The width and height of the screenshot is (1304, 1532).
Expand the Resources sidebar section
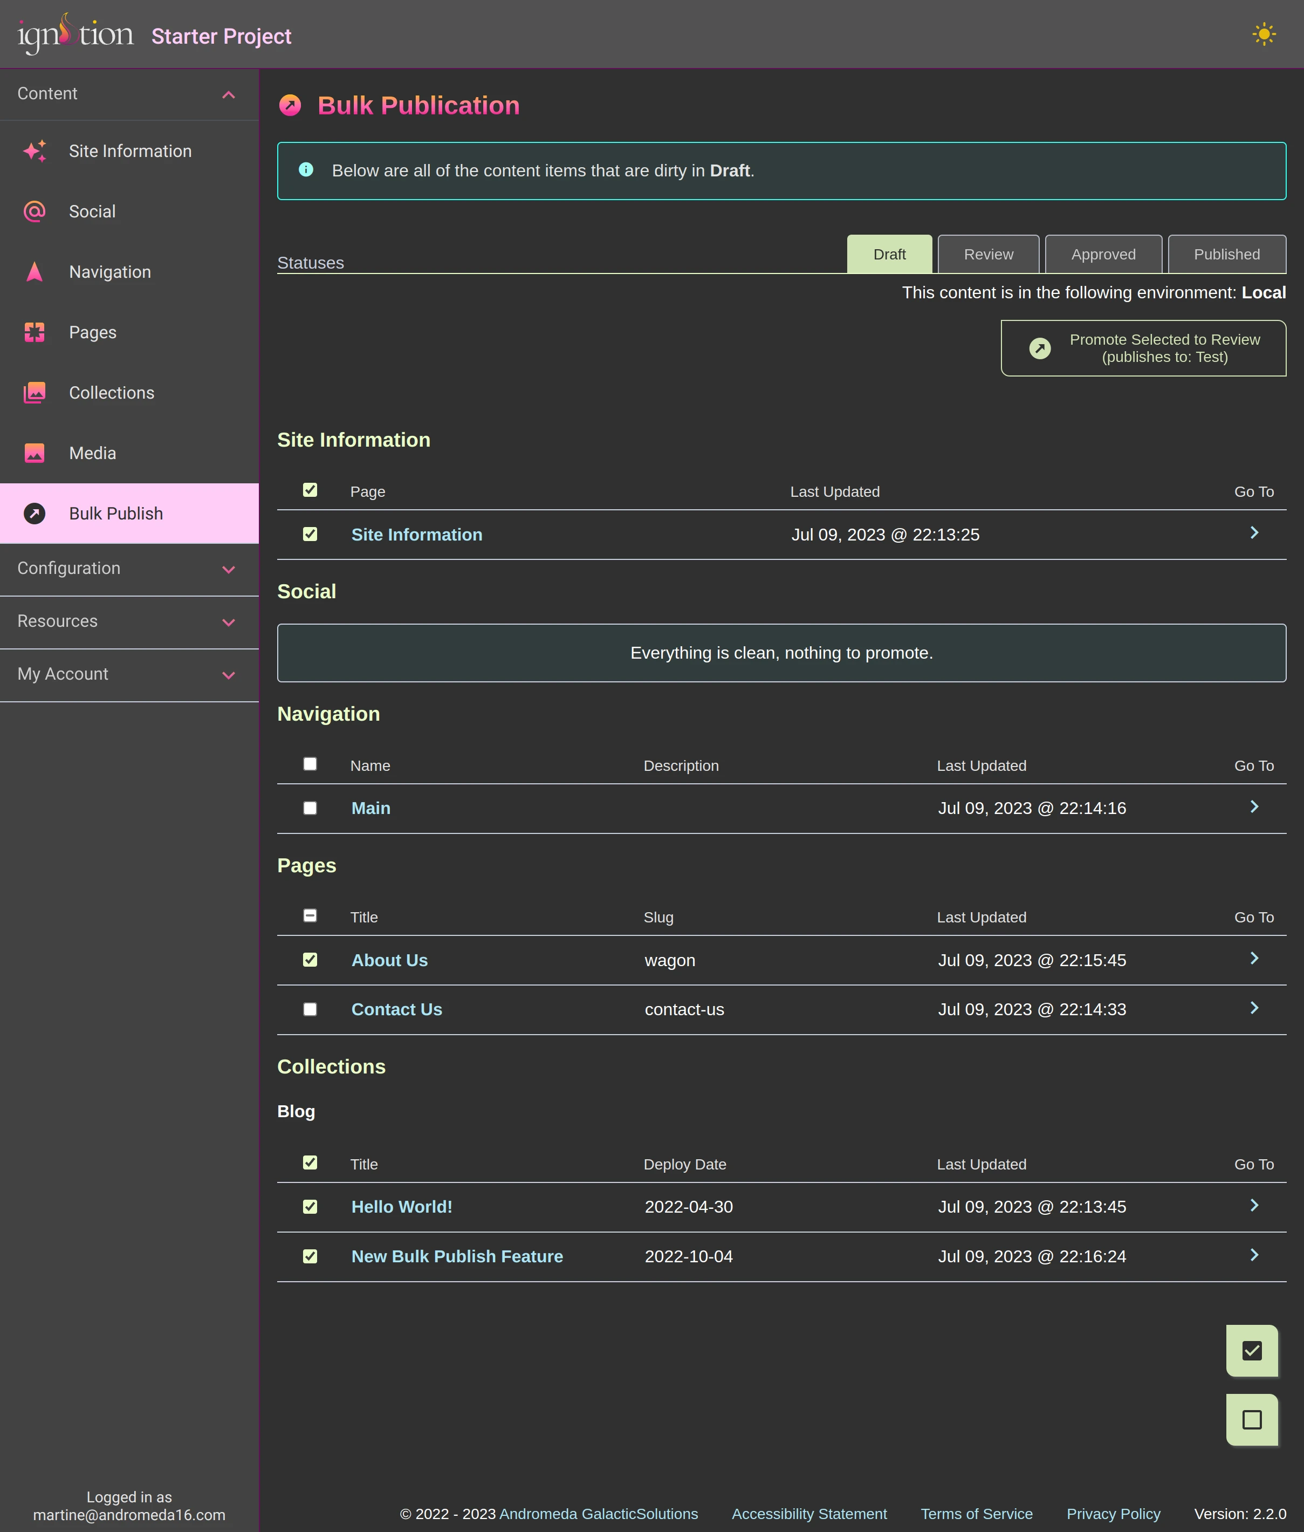pos(129,622)
